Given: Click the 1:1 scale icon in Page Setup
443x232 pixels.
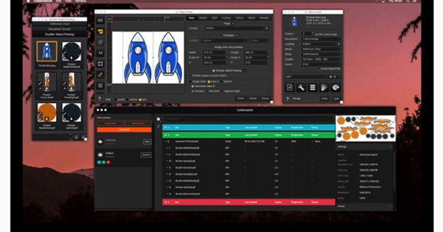Looking at the screenshot, I should [x=100, y=53].
